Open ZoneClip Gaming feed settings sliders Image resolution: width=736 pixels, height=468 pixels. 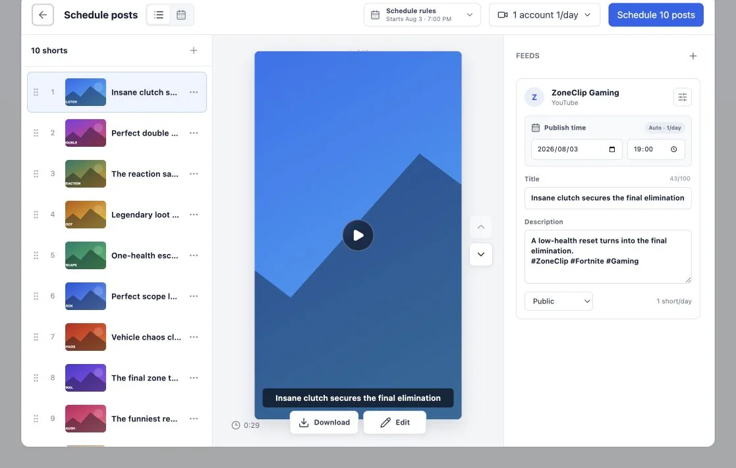[683, 97]
